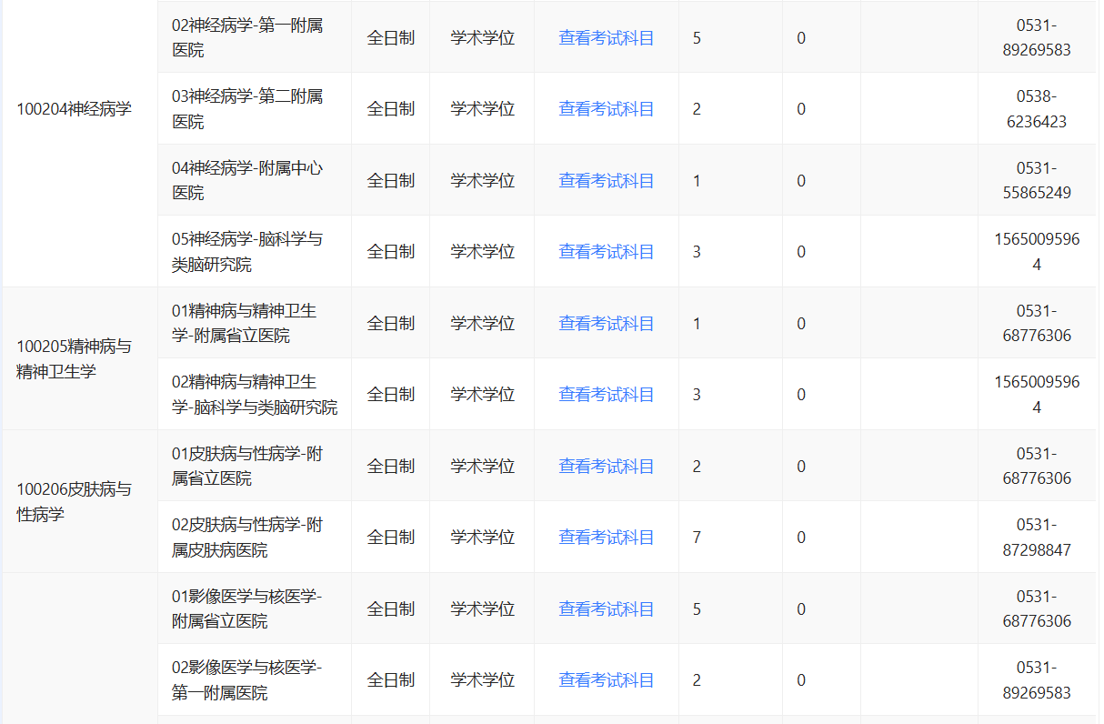Select the 04神经病学-附属中心医院 direction text
The image size is (1104, 724).
click(x=247, y=181)
